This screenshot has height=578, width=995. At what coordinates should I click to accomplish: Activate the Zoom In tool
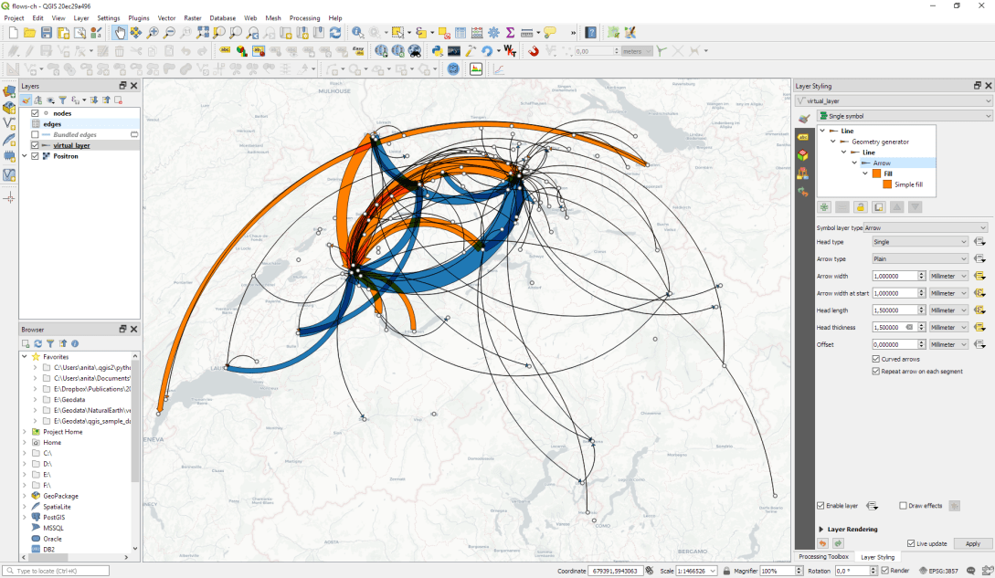coord(153,32)
